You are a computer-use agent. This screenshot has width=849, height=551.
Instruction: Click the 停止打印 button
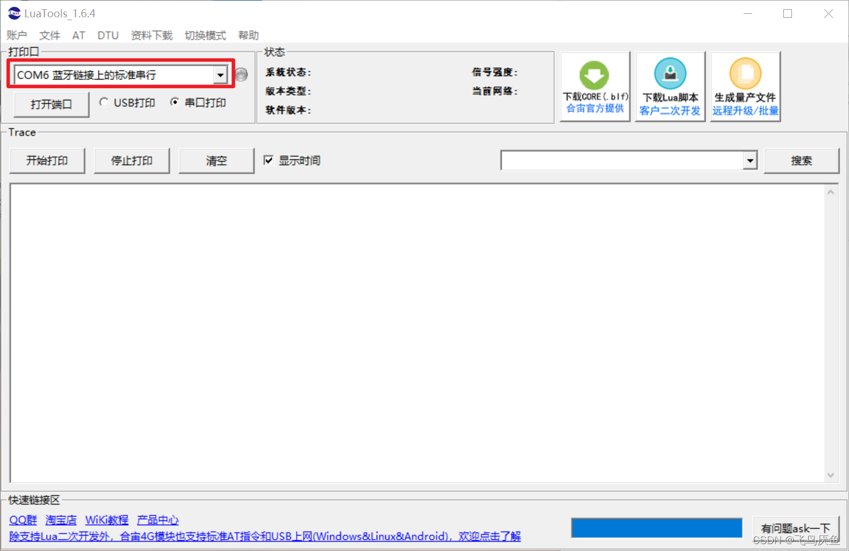coord(132,161)
